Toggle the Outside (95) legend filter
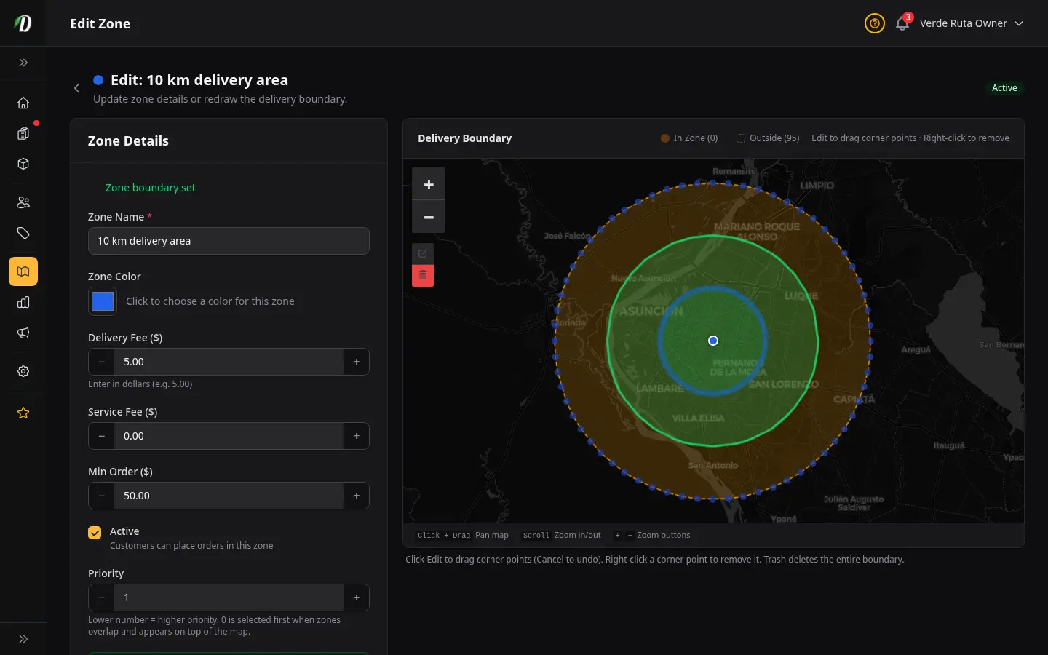This screenshot has height=655, width=1048. point(768,138)
